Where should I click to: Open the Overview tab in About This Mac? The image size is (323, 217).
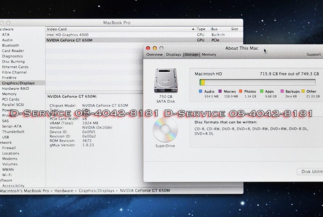coord(154,55)
